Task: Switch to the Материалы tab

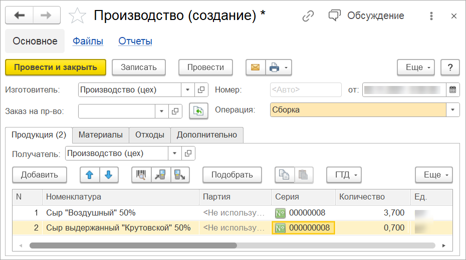Action: point(100,135)
